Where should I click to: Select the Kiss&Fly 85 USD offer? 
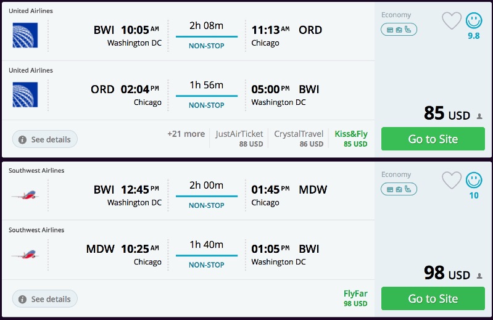coord(351,138)
